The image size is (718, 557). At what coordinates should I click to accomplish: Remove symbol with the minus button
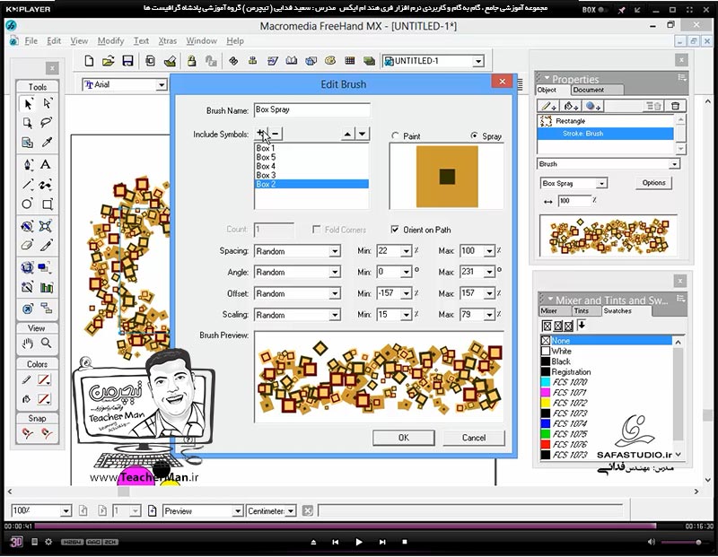(x=276, y=134)
